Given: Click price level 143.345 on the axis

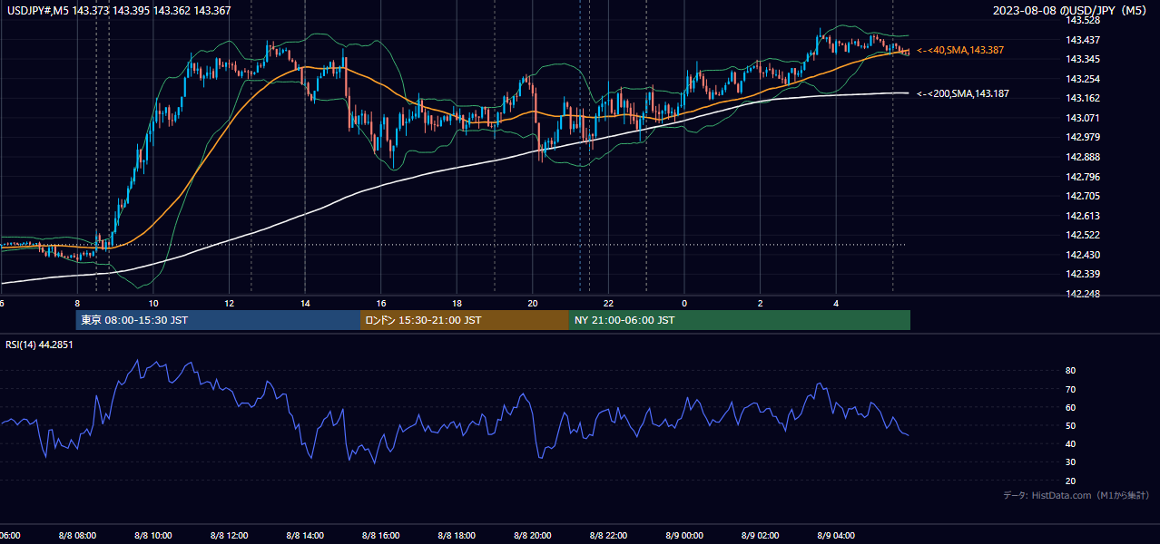Looking at the screenshot, I should (1083, 59).
